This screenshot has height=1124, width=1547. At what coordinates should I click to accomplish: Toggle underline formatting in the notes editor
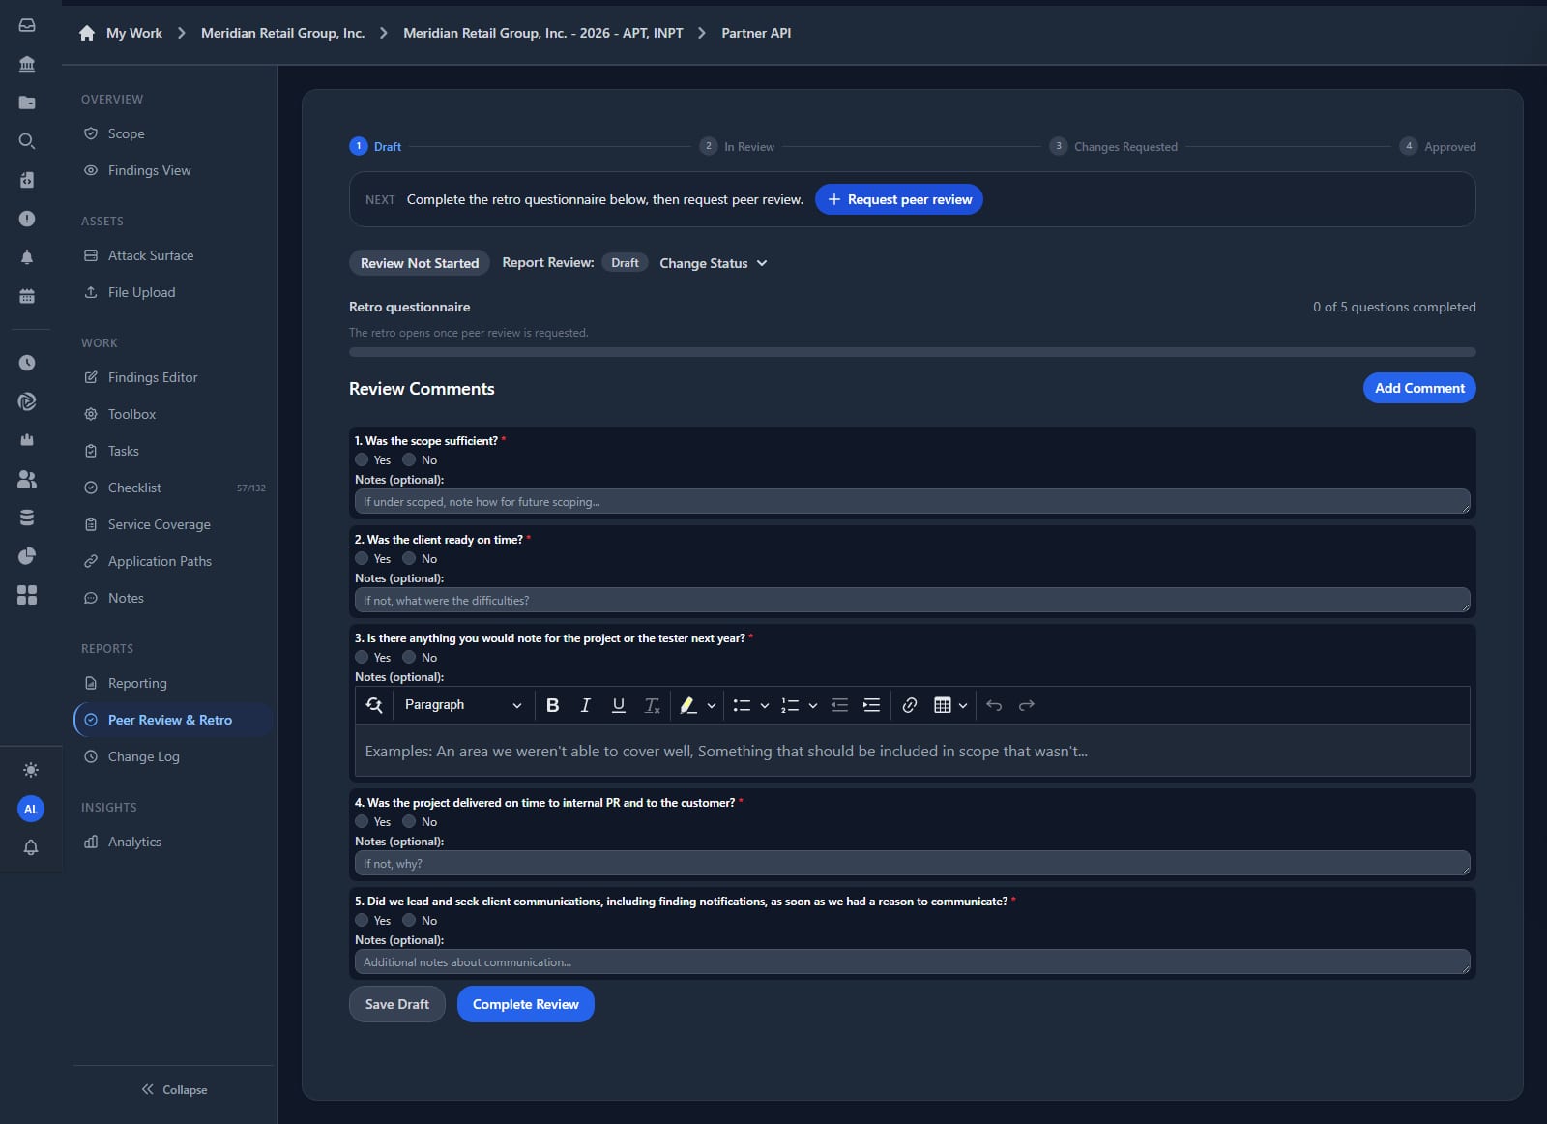(619, 705)
